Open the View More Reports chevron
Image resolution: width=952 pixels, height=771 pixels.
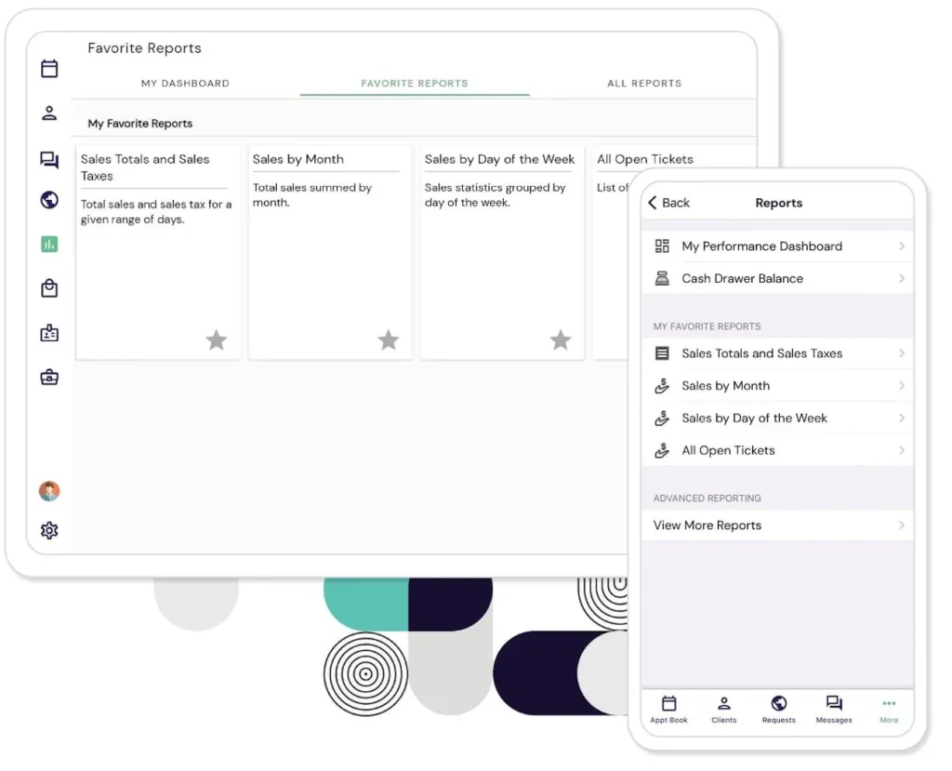pyautogui.click(x=901, y=525)
